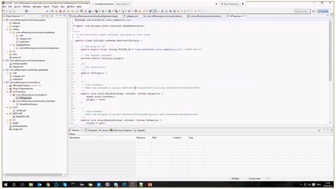Toggle Link with Editor in Project Explorer

coord(47,16)
